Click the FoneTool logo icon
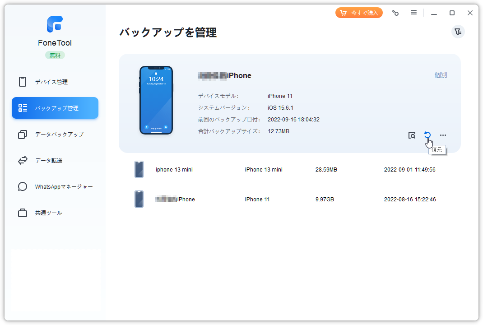 (x=55, y=24)
